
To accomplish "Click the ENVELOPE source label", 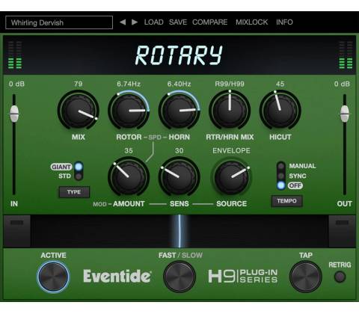I will click(x=231, y=150).
